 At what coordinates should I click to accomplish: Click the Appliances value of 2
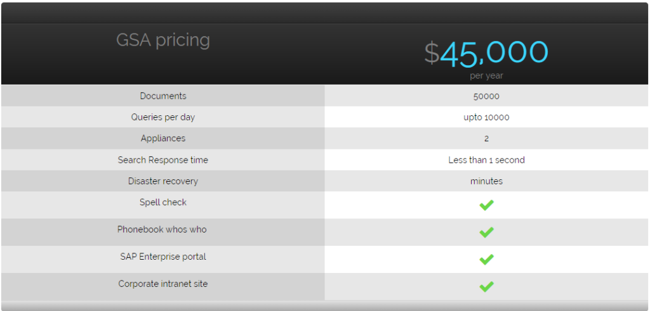[x=486, y=139]
